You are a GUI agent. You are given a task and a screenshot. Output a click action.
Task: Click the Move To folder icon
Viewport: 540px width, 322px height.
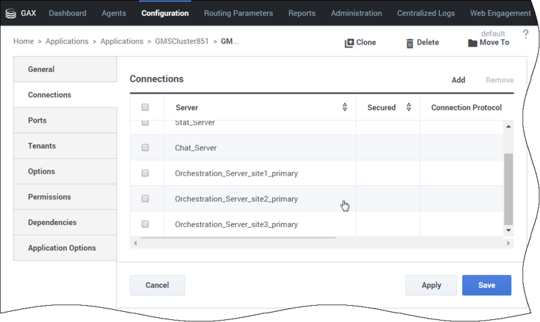click(473, 43)
